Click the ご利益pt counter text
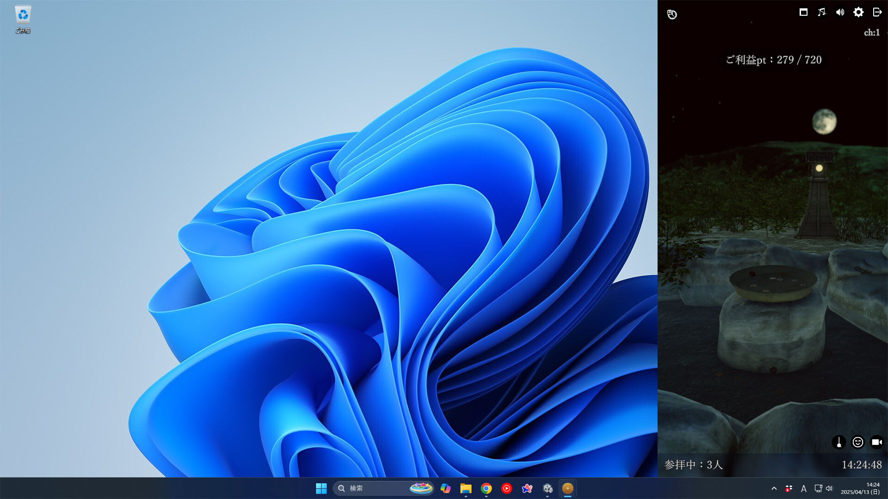The image size is (888, 499). (773, 60)
